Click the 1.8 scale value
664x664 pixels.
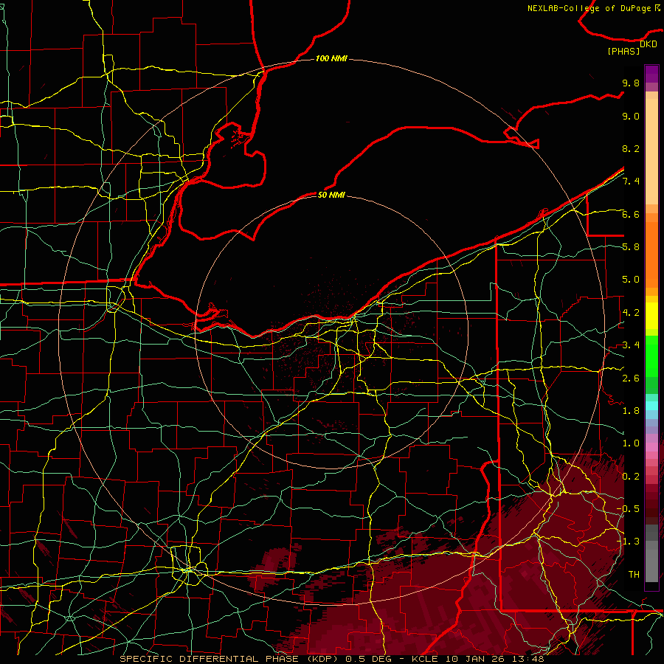631,411
